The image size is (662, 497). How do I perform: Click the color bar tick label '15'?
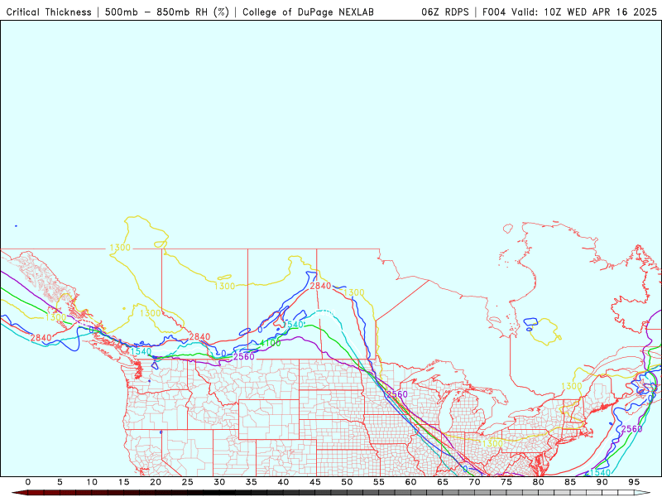123,482
